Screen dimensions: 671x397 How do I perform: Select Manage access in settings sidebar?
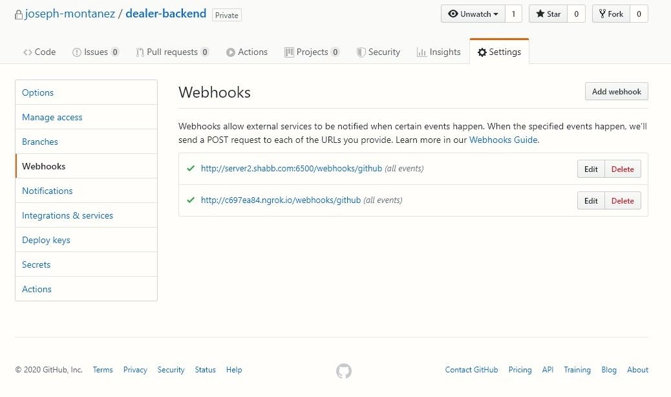[86, 117]
